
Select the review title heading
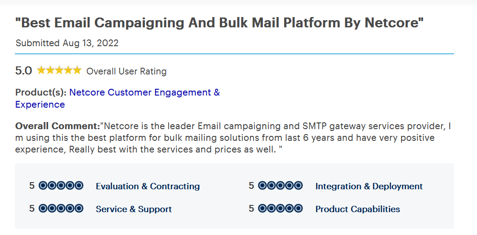coord(219,23)
